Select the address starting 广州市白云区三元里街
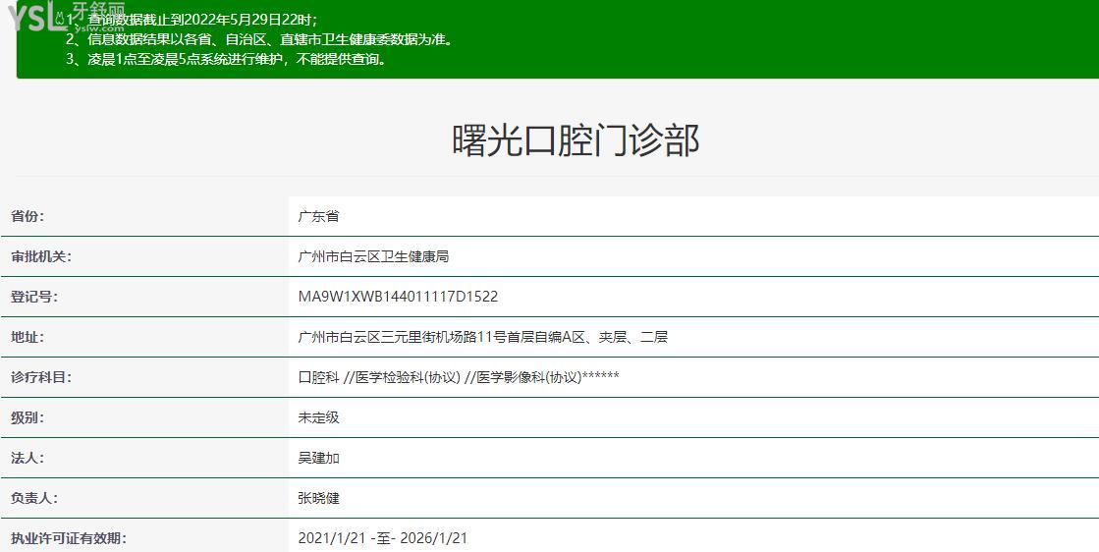 pos(483,337)
